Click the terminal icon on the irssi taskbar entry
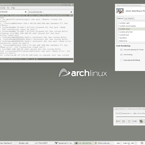The image size is (145, 145). [76, 143]
